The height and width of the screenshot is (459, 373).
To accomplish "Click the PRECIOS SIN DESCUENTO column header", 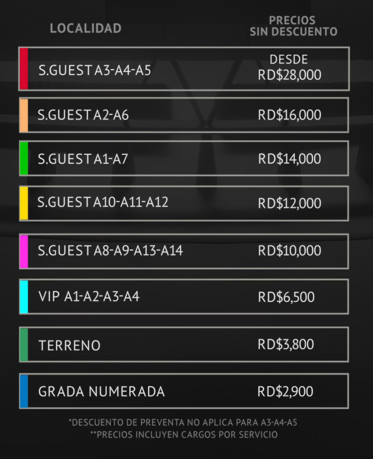I will pos(293,26).
